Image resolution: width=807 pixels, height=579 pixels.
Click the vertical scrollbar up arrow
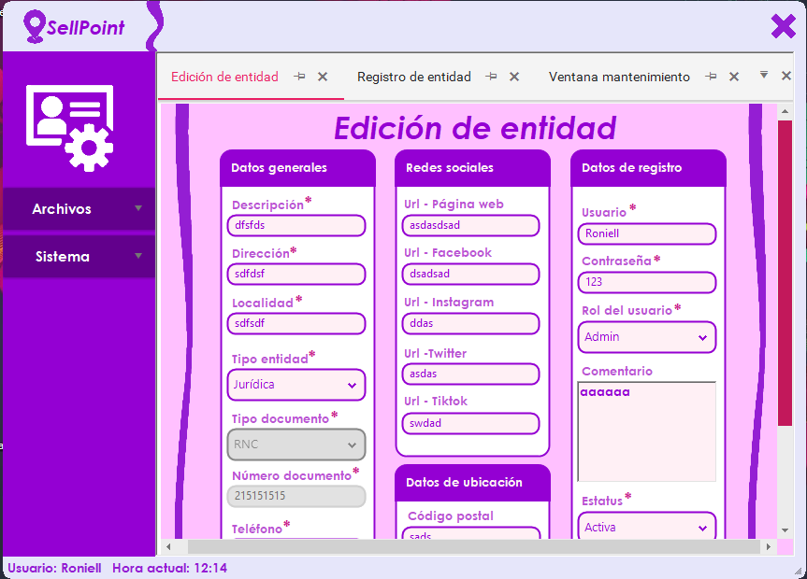(785, 111)
